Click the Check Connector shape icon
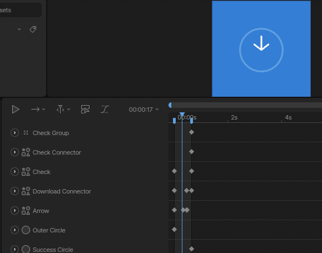 tap(26, 152)
